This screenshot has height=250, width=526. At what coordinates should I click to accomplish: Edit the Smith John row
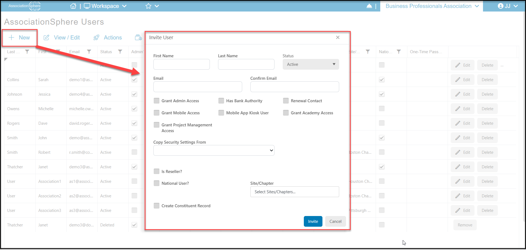coord(463,138)
